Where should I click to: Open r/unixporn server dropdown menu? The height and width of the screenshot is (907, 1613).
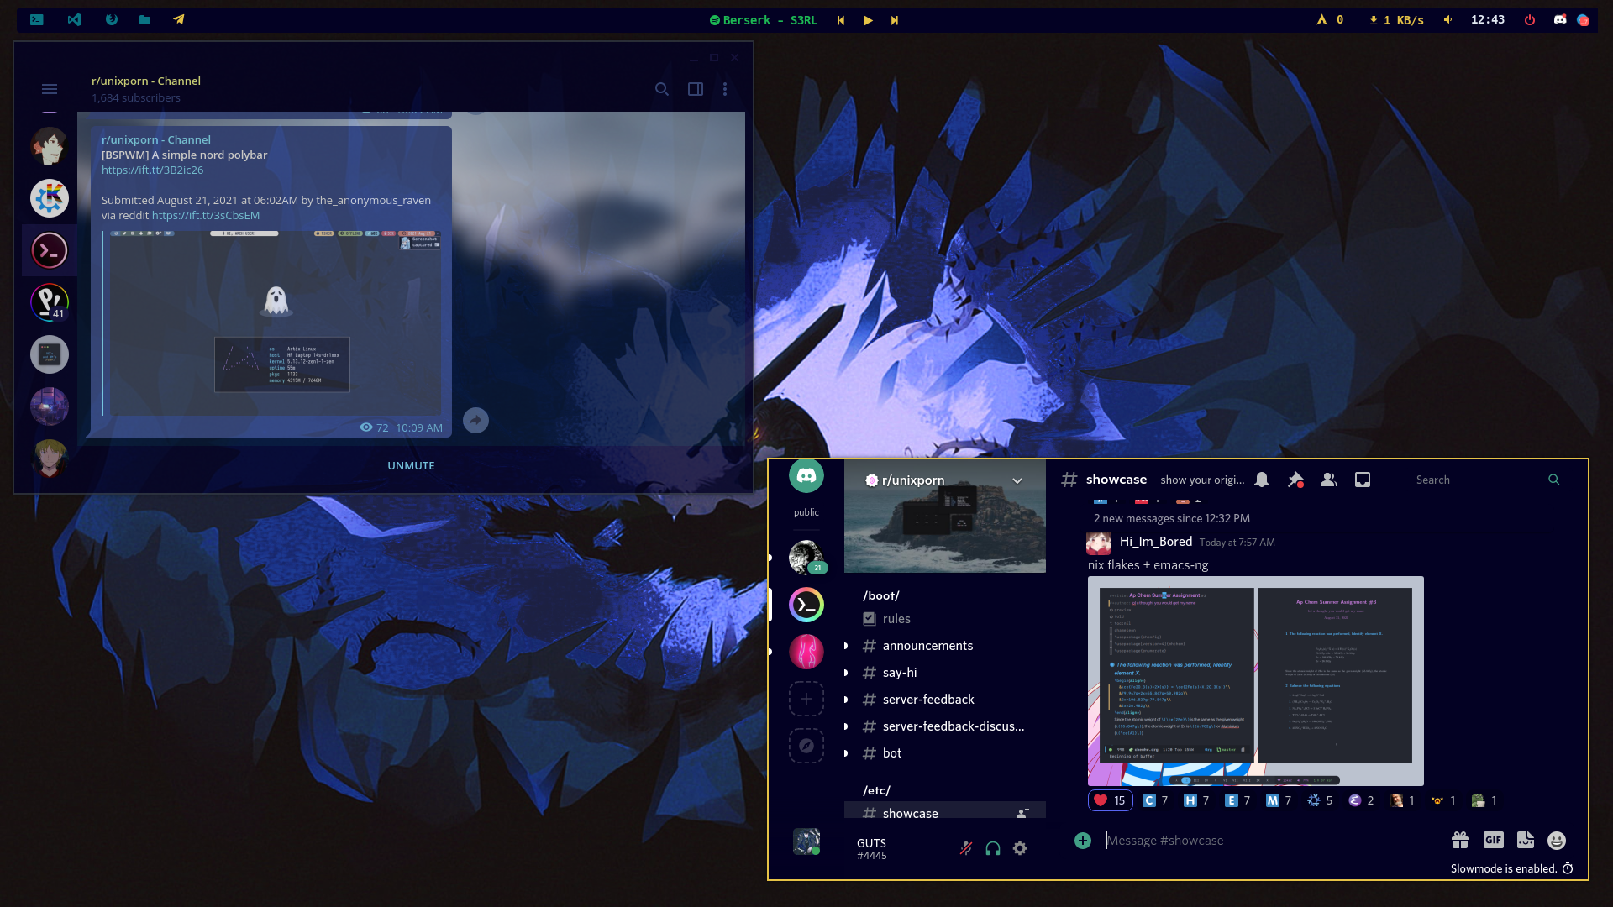[1017, 480]
